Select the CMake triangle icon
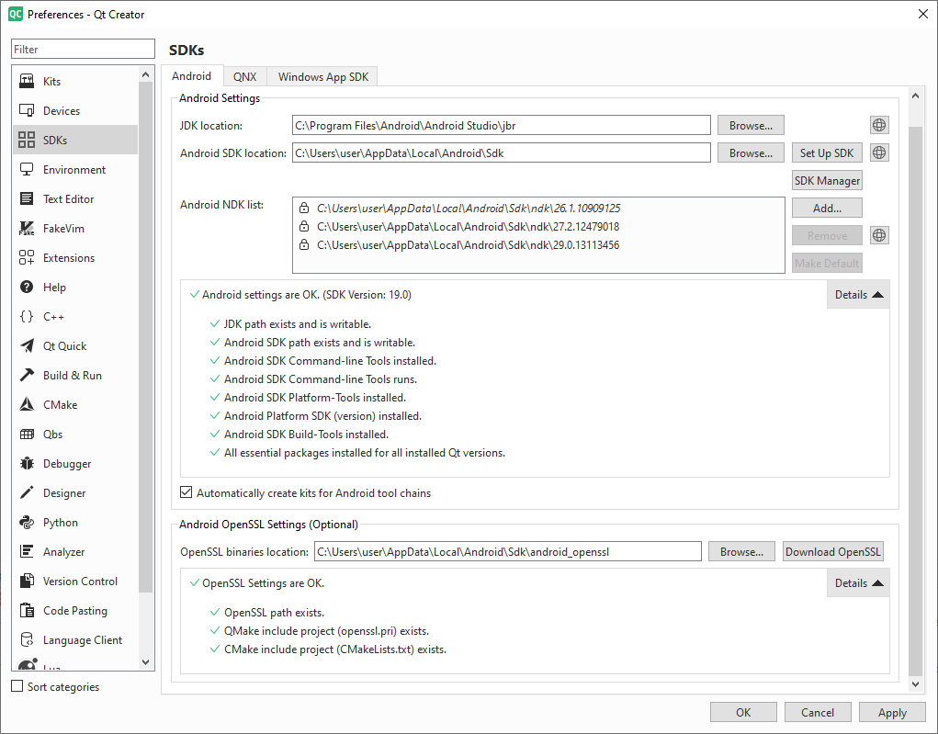Screen dimensions: 938x734 tap(27, 404)
